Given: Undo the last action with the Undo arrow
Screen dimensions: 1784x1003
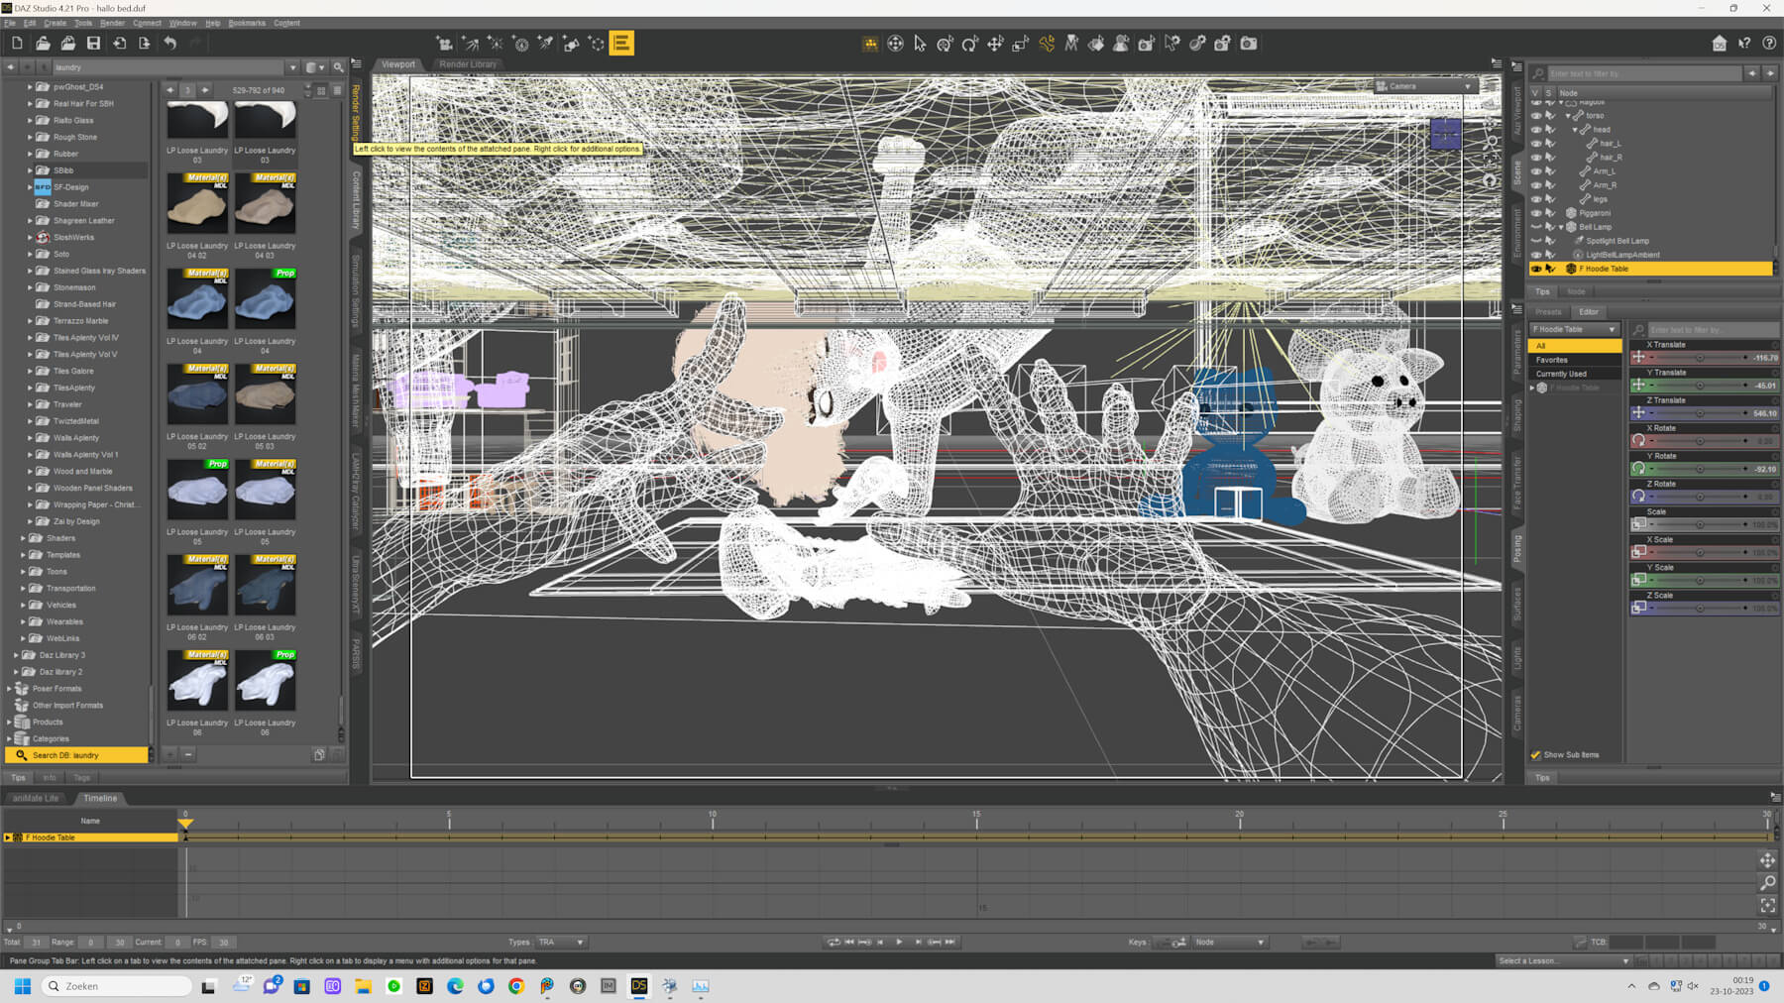Looking at the screenshot, I should point(170,44).
